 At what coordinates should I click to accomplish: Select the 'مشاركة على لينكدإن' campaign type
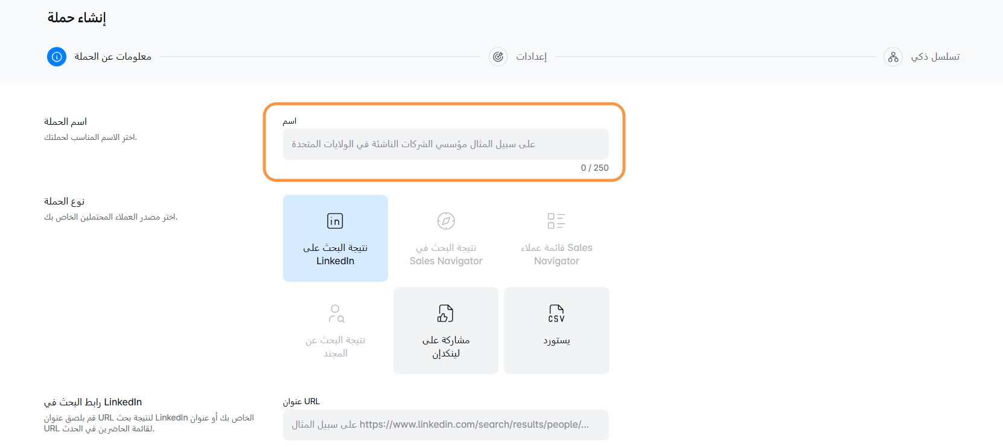446,346
